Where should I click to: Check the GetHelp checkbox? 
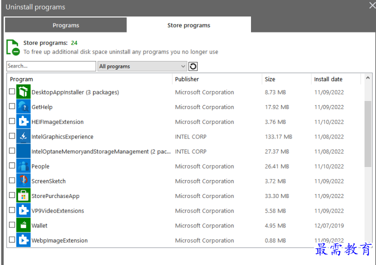coord(12,106)
